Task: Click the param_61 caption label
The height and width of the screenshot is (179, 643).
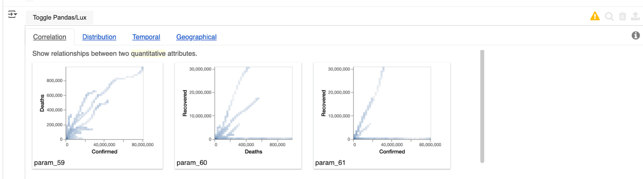Action: [330, 163]
